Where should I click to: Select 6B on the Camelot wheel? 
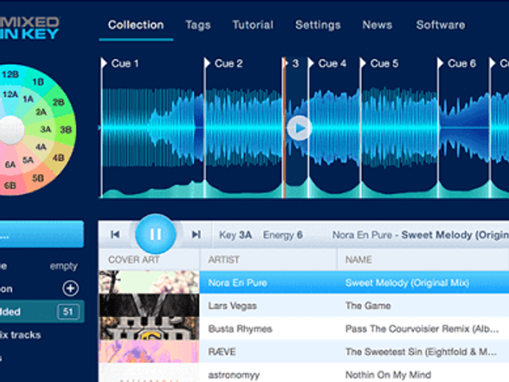point(10,186)
